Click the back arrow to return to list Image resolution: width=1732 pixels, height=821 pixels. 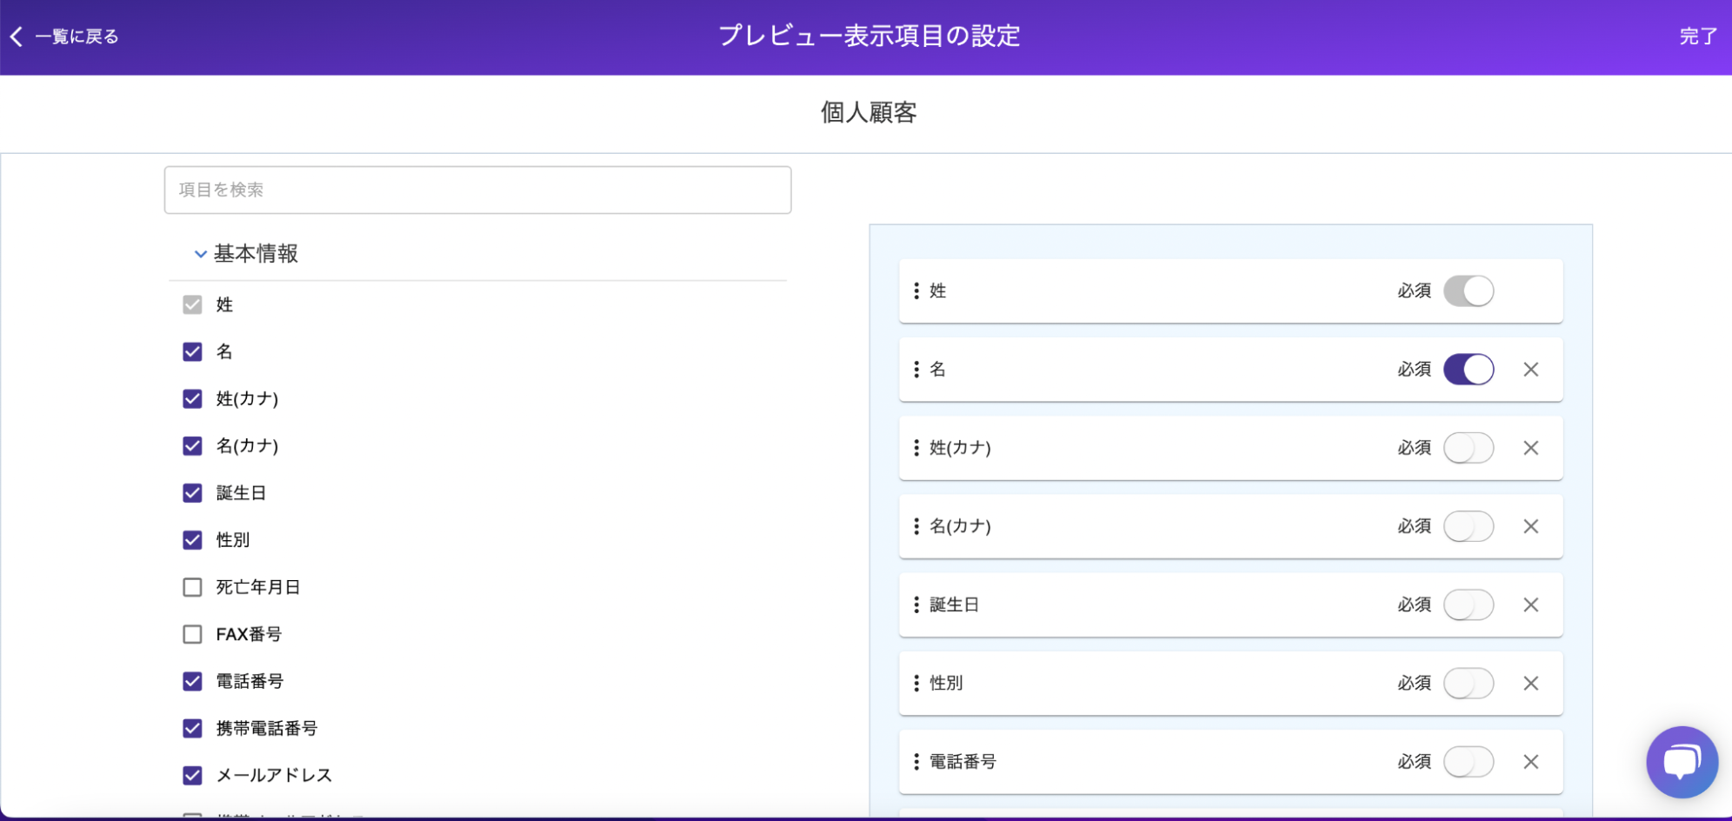[17, 37]
